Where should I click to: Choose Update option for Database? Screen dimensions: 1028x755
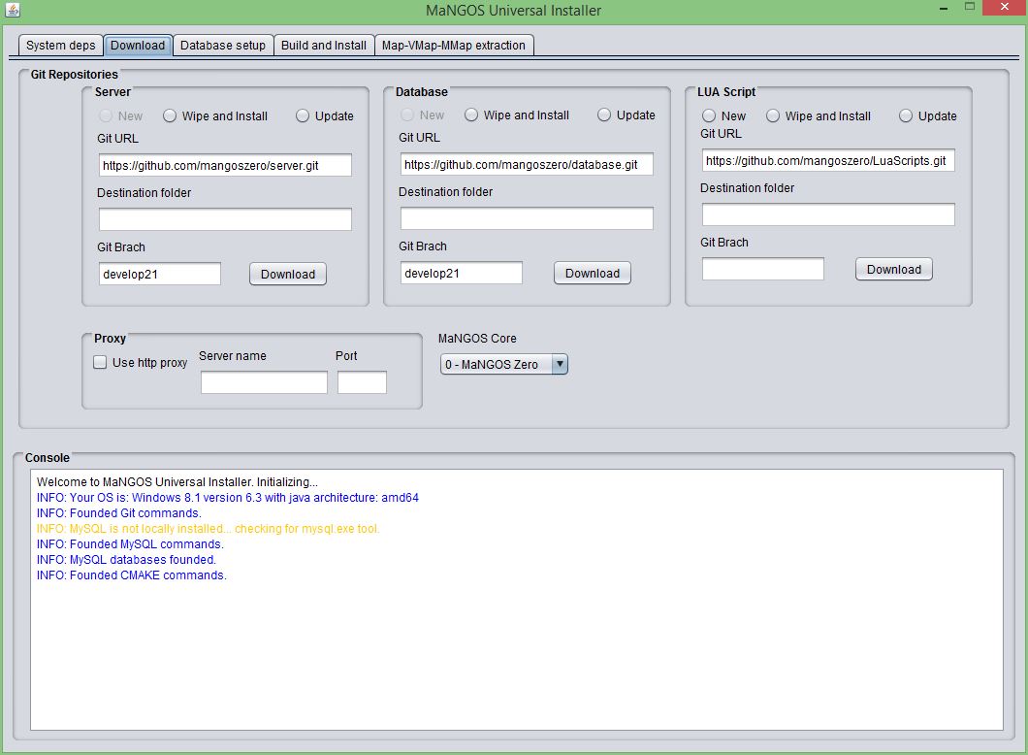pos(626,115)
